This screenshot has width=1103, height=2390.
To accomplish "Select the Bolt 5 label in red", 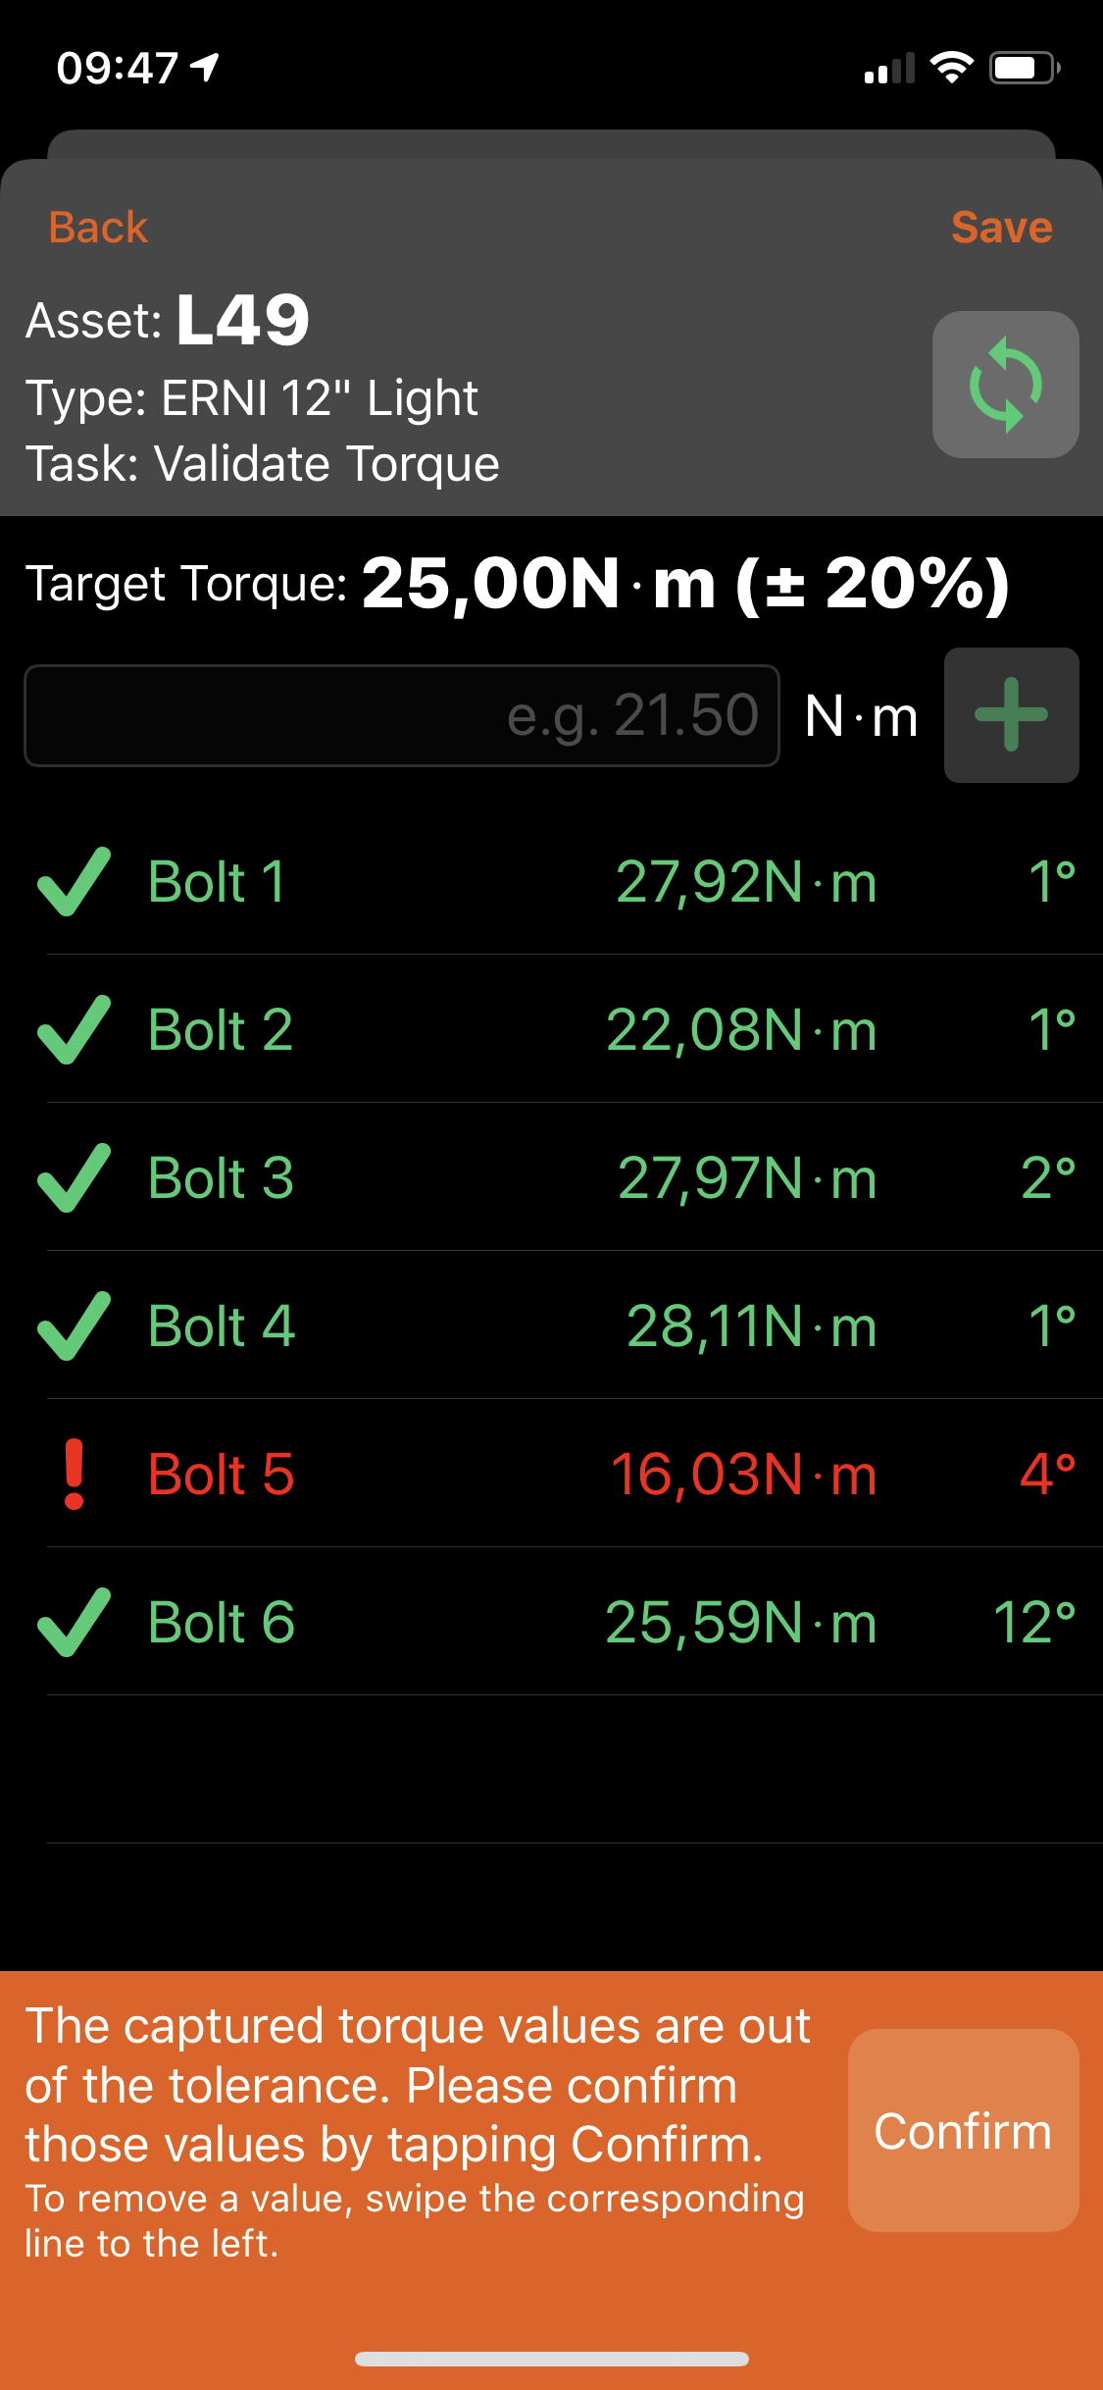I will [x=221, y=1474].
